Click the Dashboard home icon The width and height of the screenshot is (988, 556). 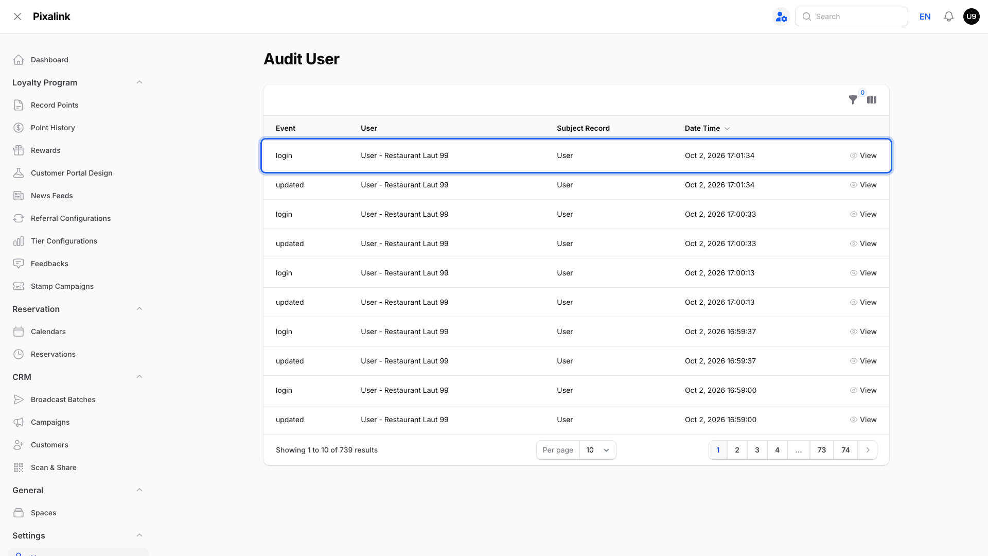(x=19, y=60)
